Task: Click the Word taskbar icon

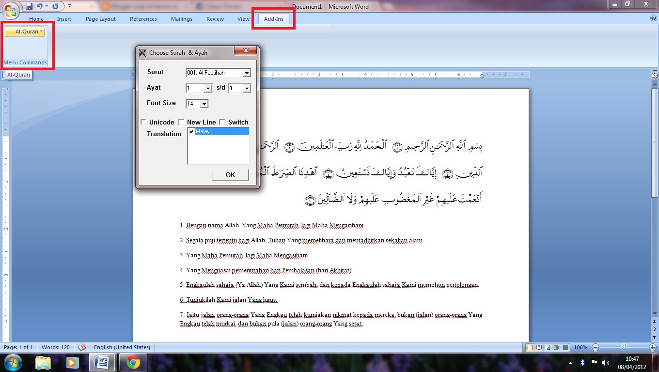Action: (102, 362)
